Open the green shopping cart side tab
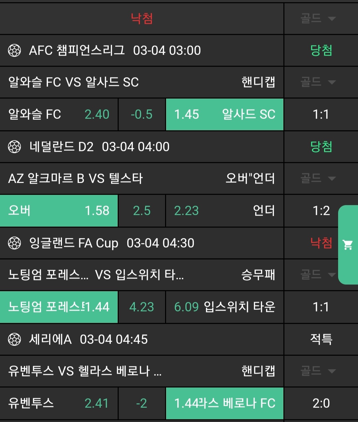Viewport: 358px width, 422px height. (x=348, y=245)
